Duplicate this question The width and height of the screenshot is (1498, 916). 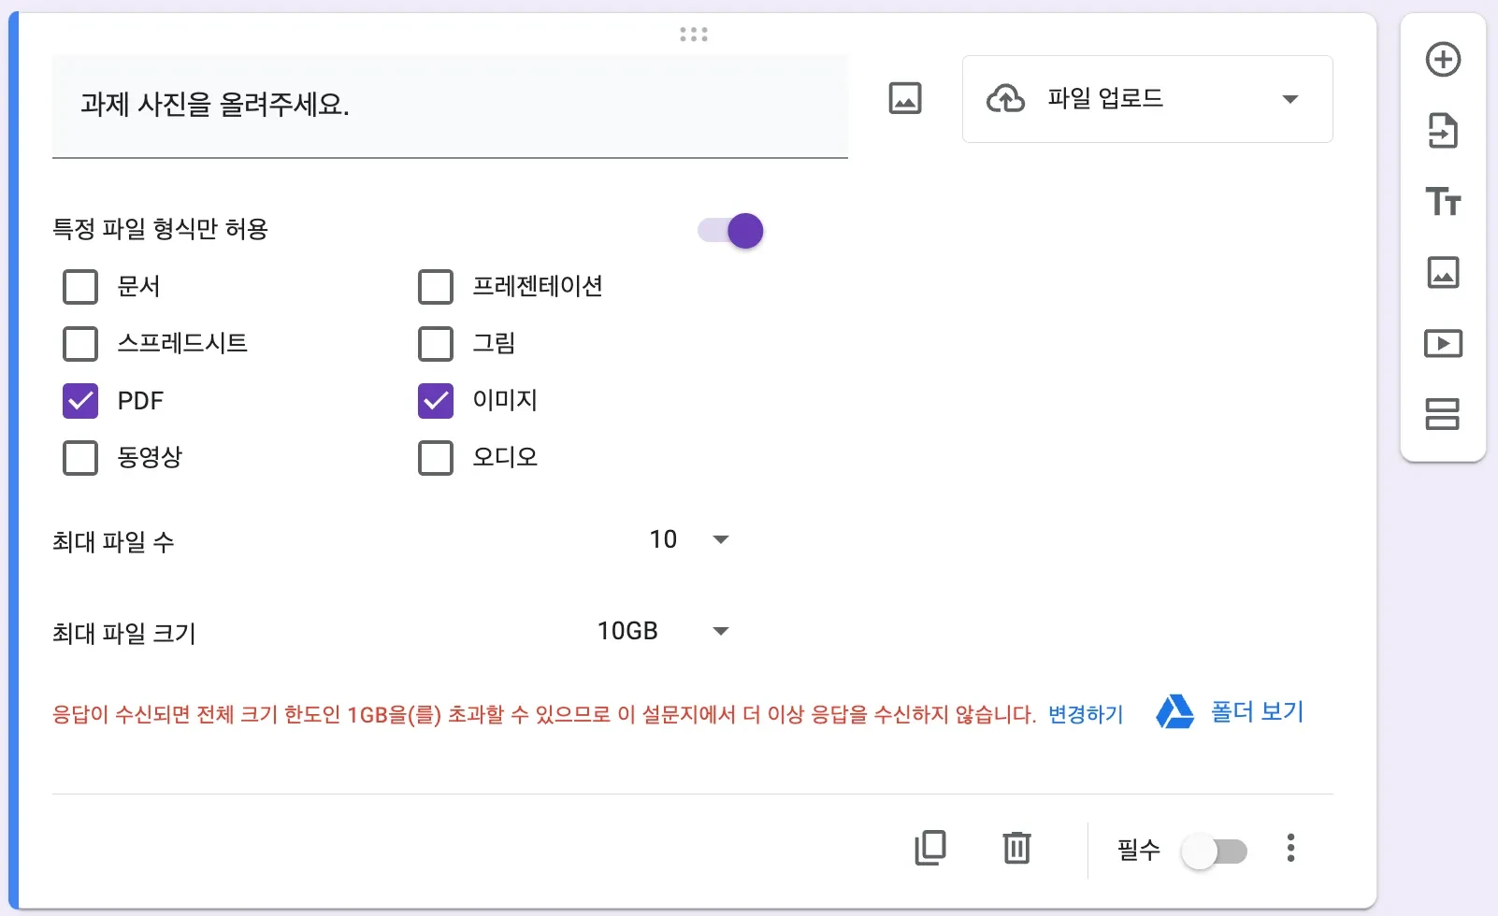pos(929,848)
